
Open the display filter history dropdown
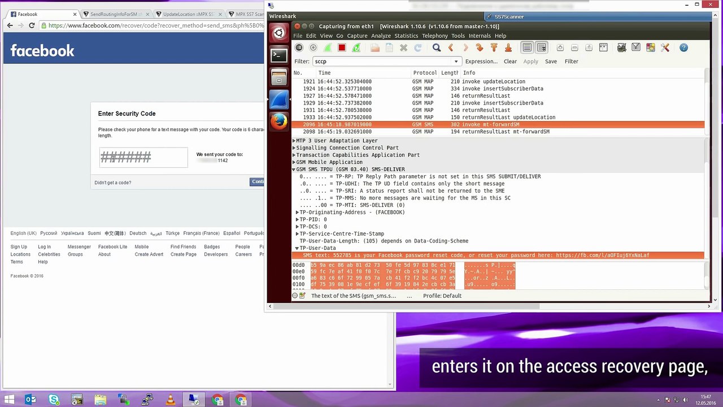[456, 61]
